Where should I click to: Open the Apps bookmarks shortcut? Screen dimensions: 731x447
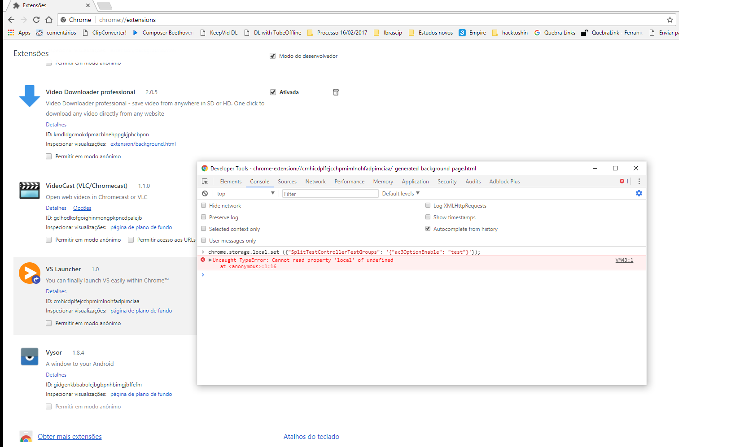19,33
